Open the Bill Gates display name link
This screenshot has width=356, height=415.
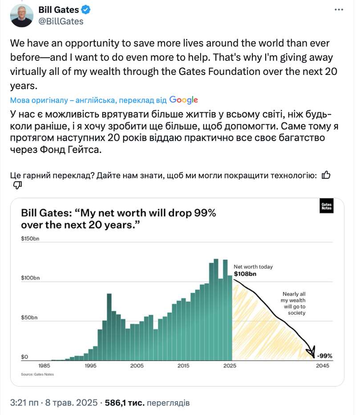[58, 10]
